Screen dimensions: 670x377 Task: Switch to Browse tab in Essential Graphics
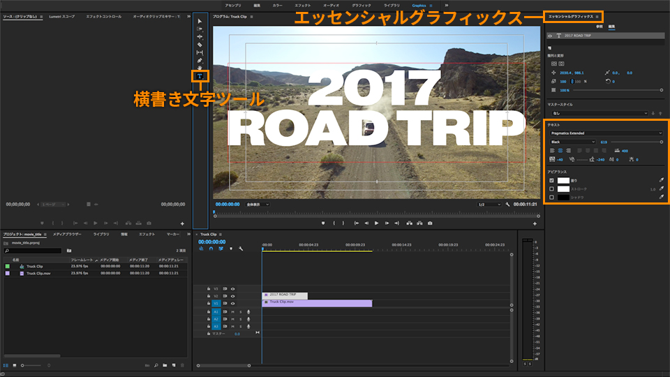coord(599,27)
